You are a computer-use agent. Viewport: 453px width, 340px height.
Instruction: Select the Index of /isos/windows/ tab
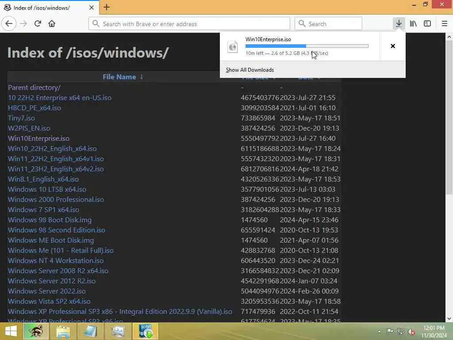point(49,8)
